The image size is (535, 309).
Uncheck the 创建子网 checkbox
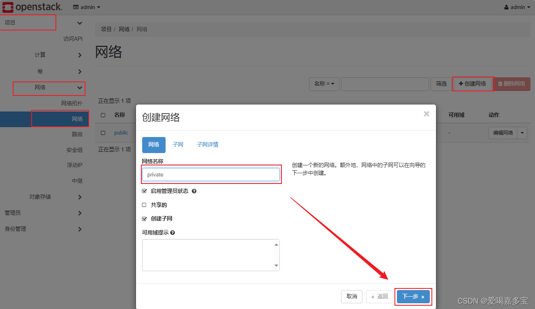(x=144, y=219)
